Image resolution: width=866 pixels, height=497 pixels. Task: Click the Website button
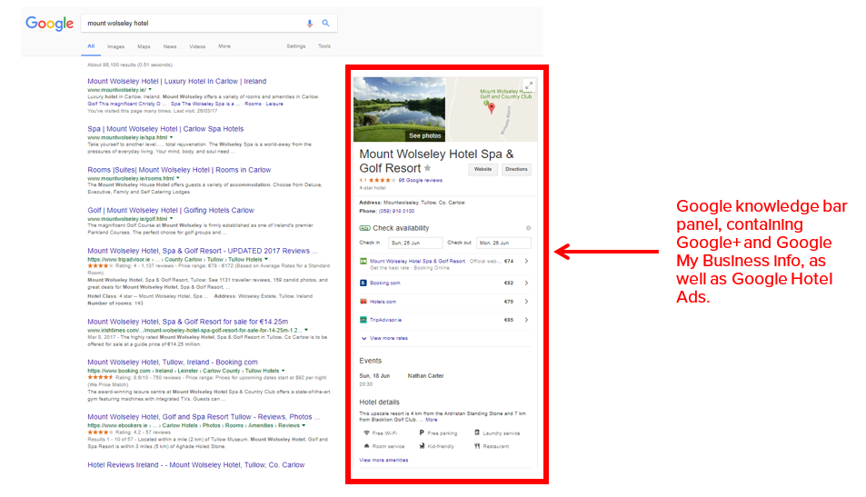point(483,170)
